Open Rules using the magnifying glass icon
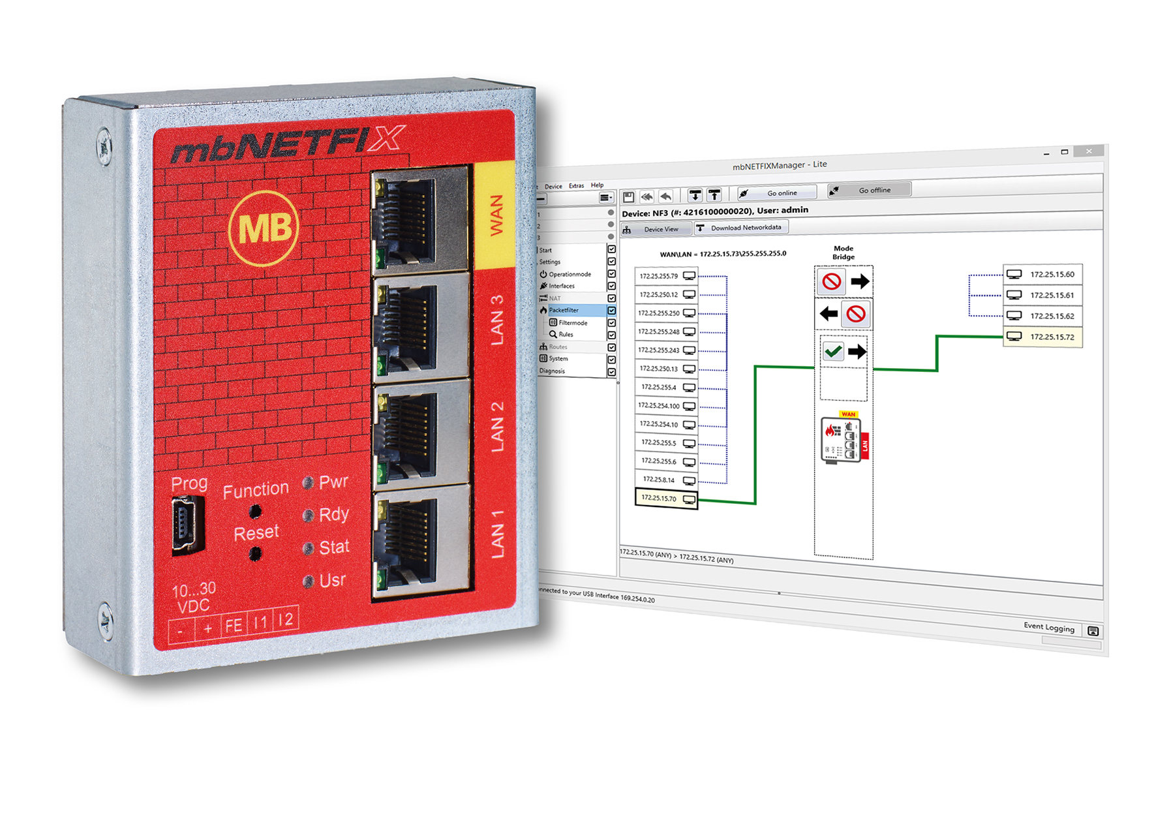Viewport: 1156px width, 817px height. (553, 335)
